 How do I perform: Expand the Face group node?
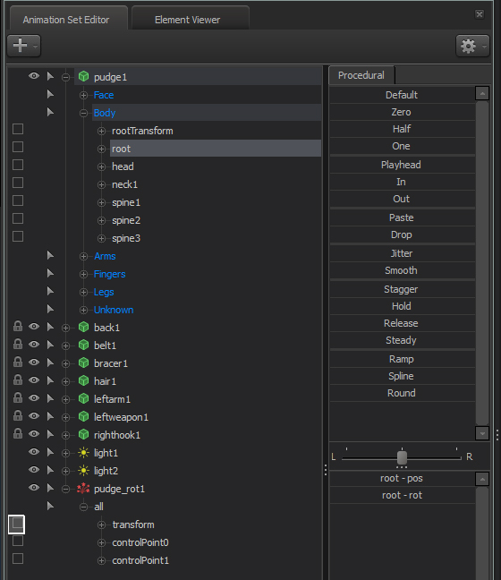83,96
